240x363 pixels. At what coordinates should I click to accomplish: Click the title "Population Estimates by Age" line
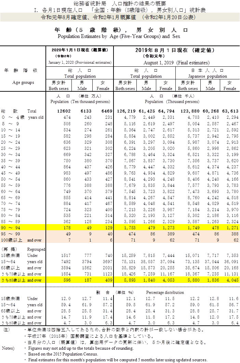[119, 36]
